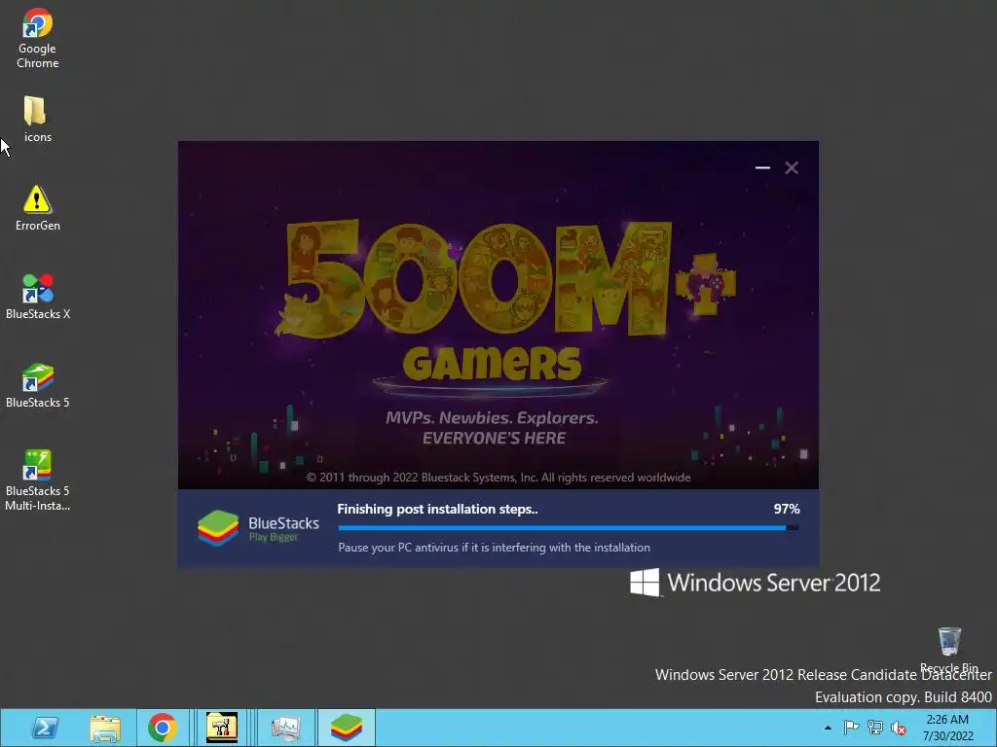This screenshot has width=997, height=747.
Task: Open the icons folder on desktop
Action: 37,119
